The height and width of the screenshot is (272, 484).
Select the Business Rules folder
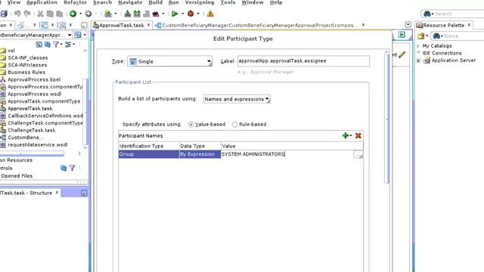coord(26,73)
